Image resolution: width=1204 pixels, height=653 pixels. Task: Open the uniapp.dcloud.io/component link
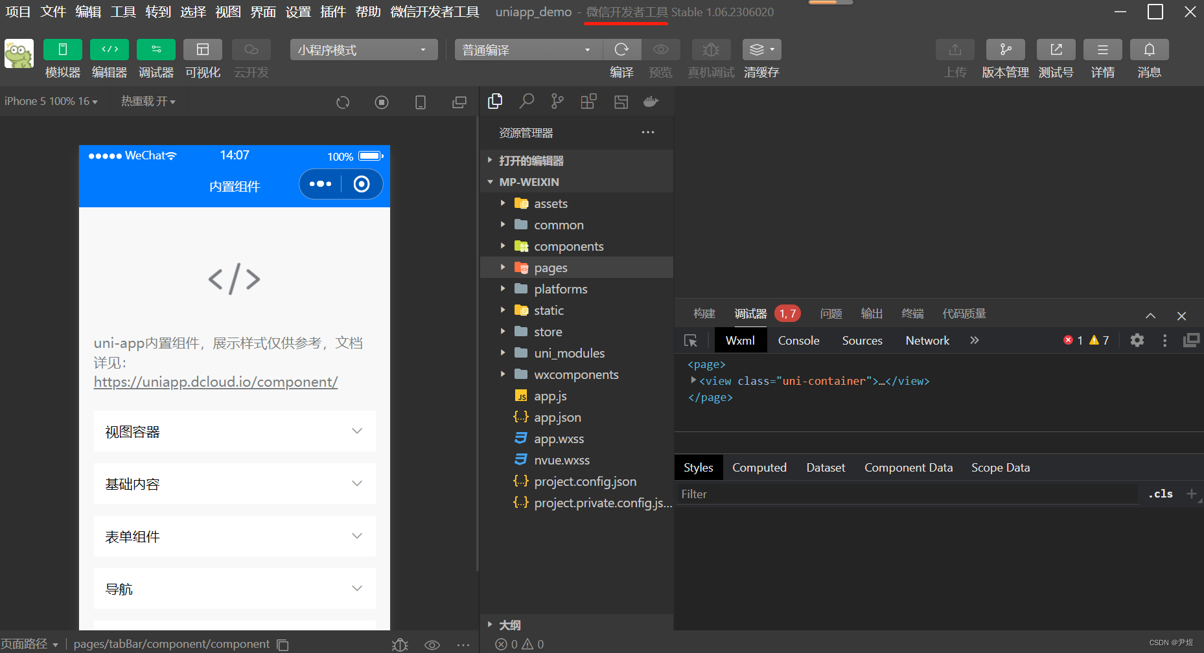216,382
